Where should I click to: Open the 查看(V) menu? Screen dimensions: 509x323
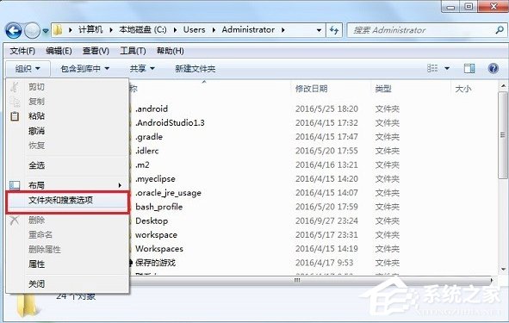96,51
